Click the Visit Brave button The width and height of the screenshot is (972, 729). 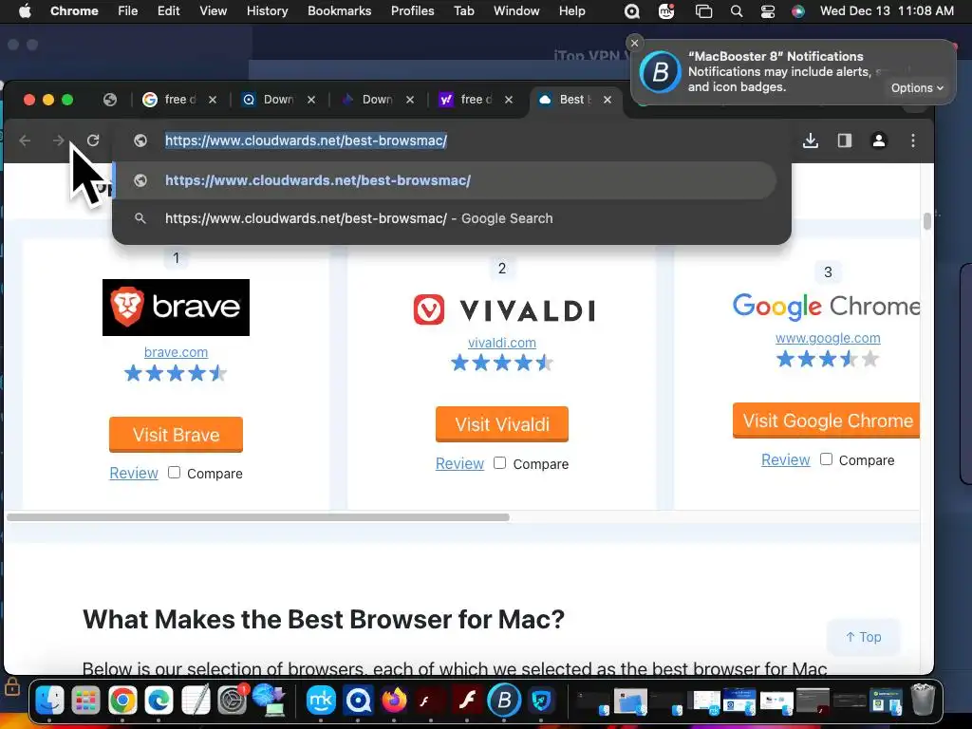(176, 435)
